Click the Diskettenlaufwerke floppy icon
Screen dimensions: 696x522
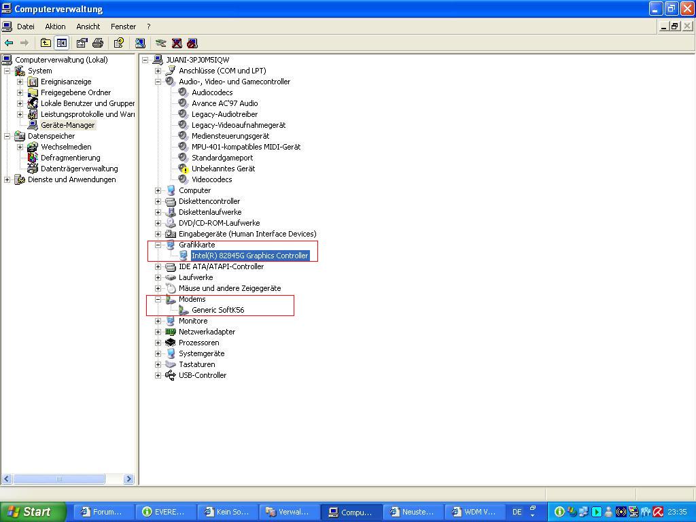(171, 212)
